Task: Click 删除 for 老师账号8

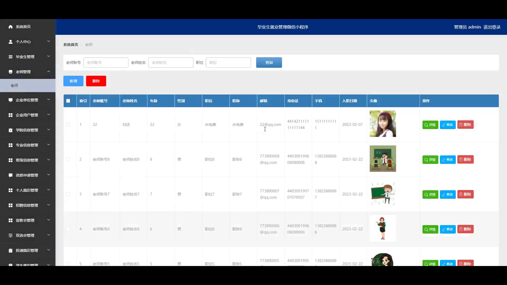Action: [465, 159]
